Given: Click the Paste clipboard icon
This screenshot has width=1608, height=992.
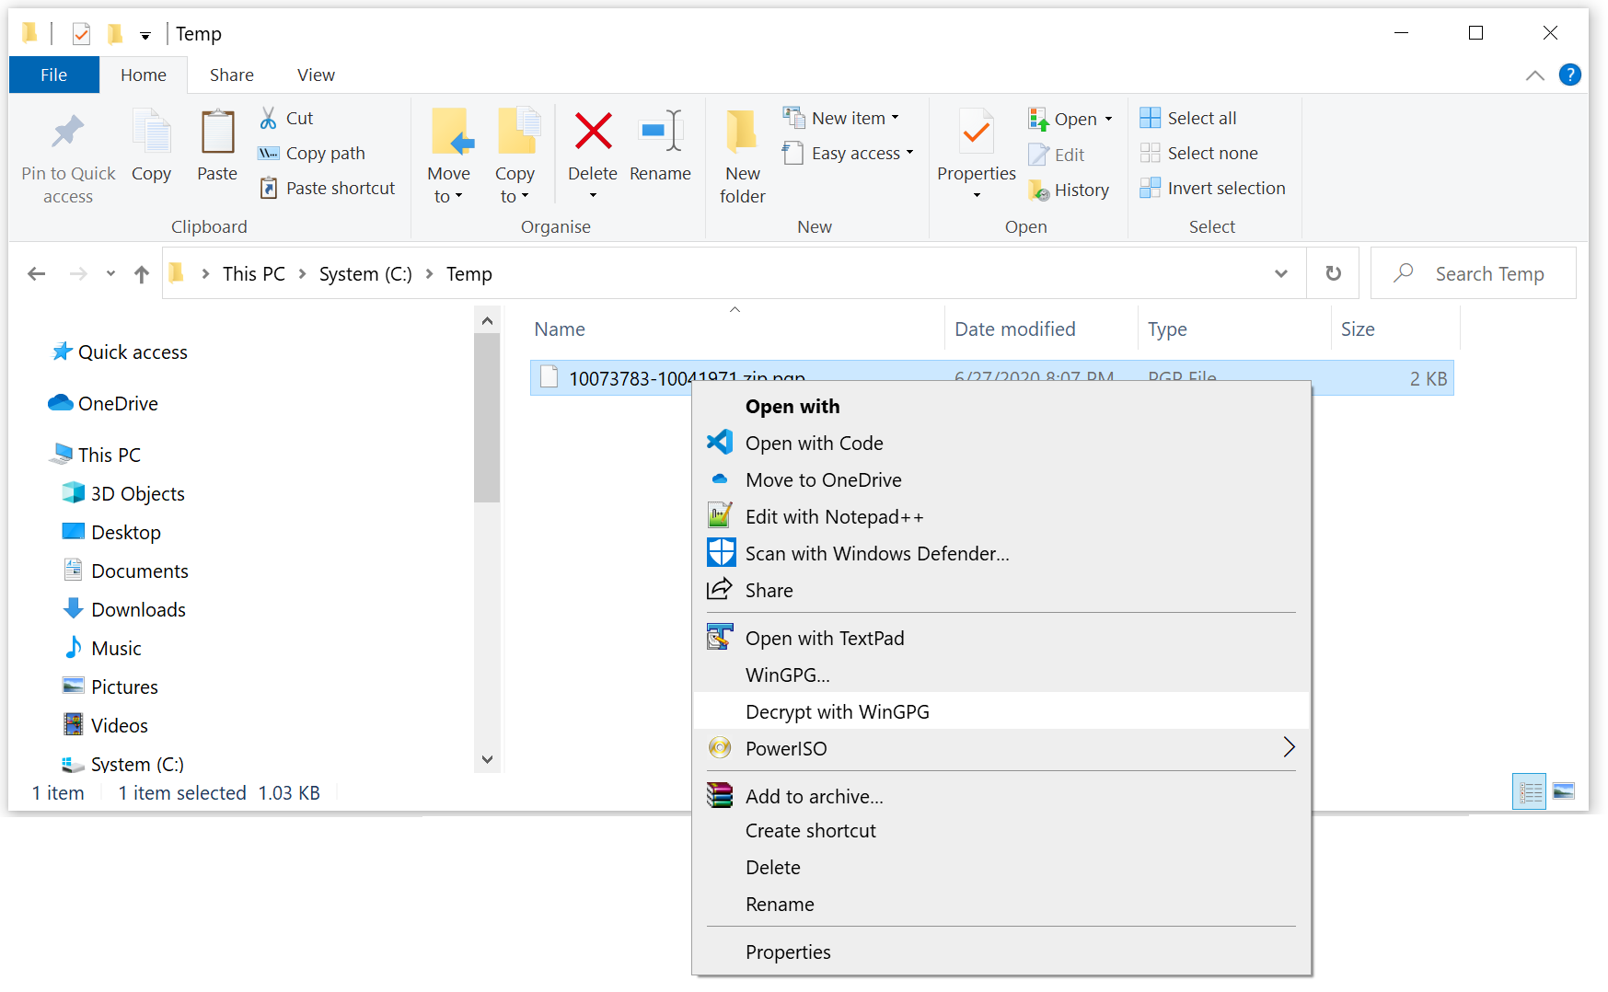Looking at the screenshot, I should click(x=217, y=133).
